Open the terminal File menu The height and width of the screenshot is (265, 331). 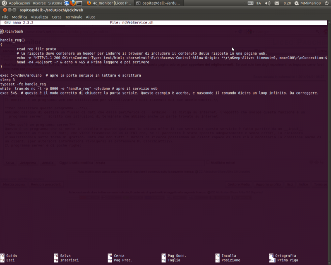[5, 17]
